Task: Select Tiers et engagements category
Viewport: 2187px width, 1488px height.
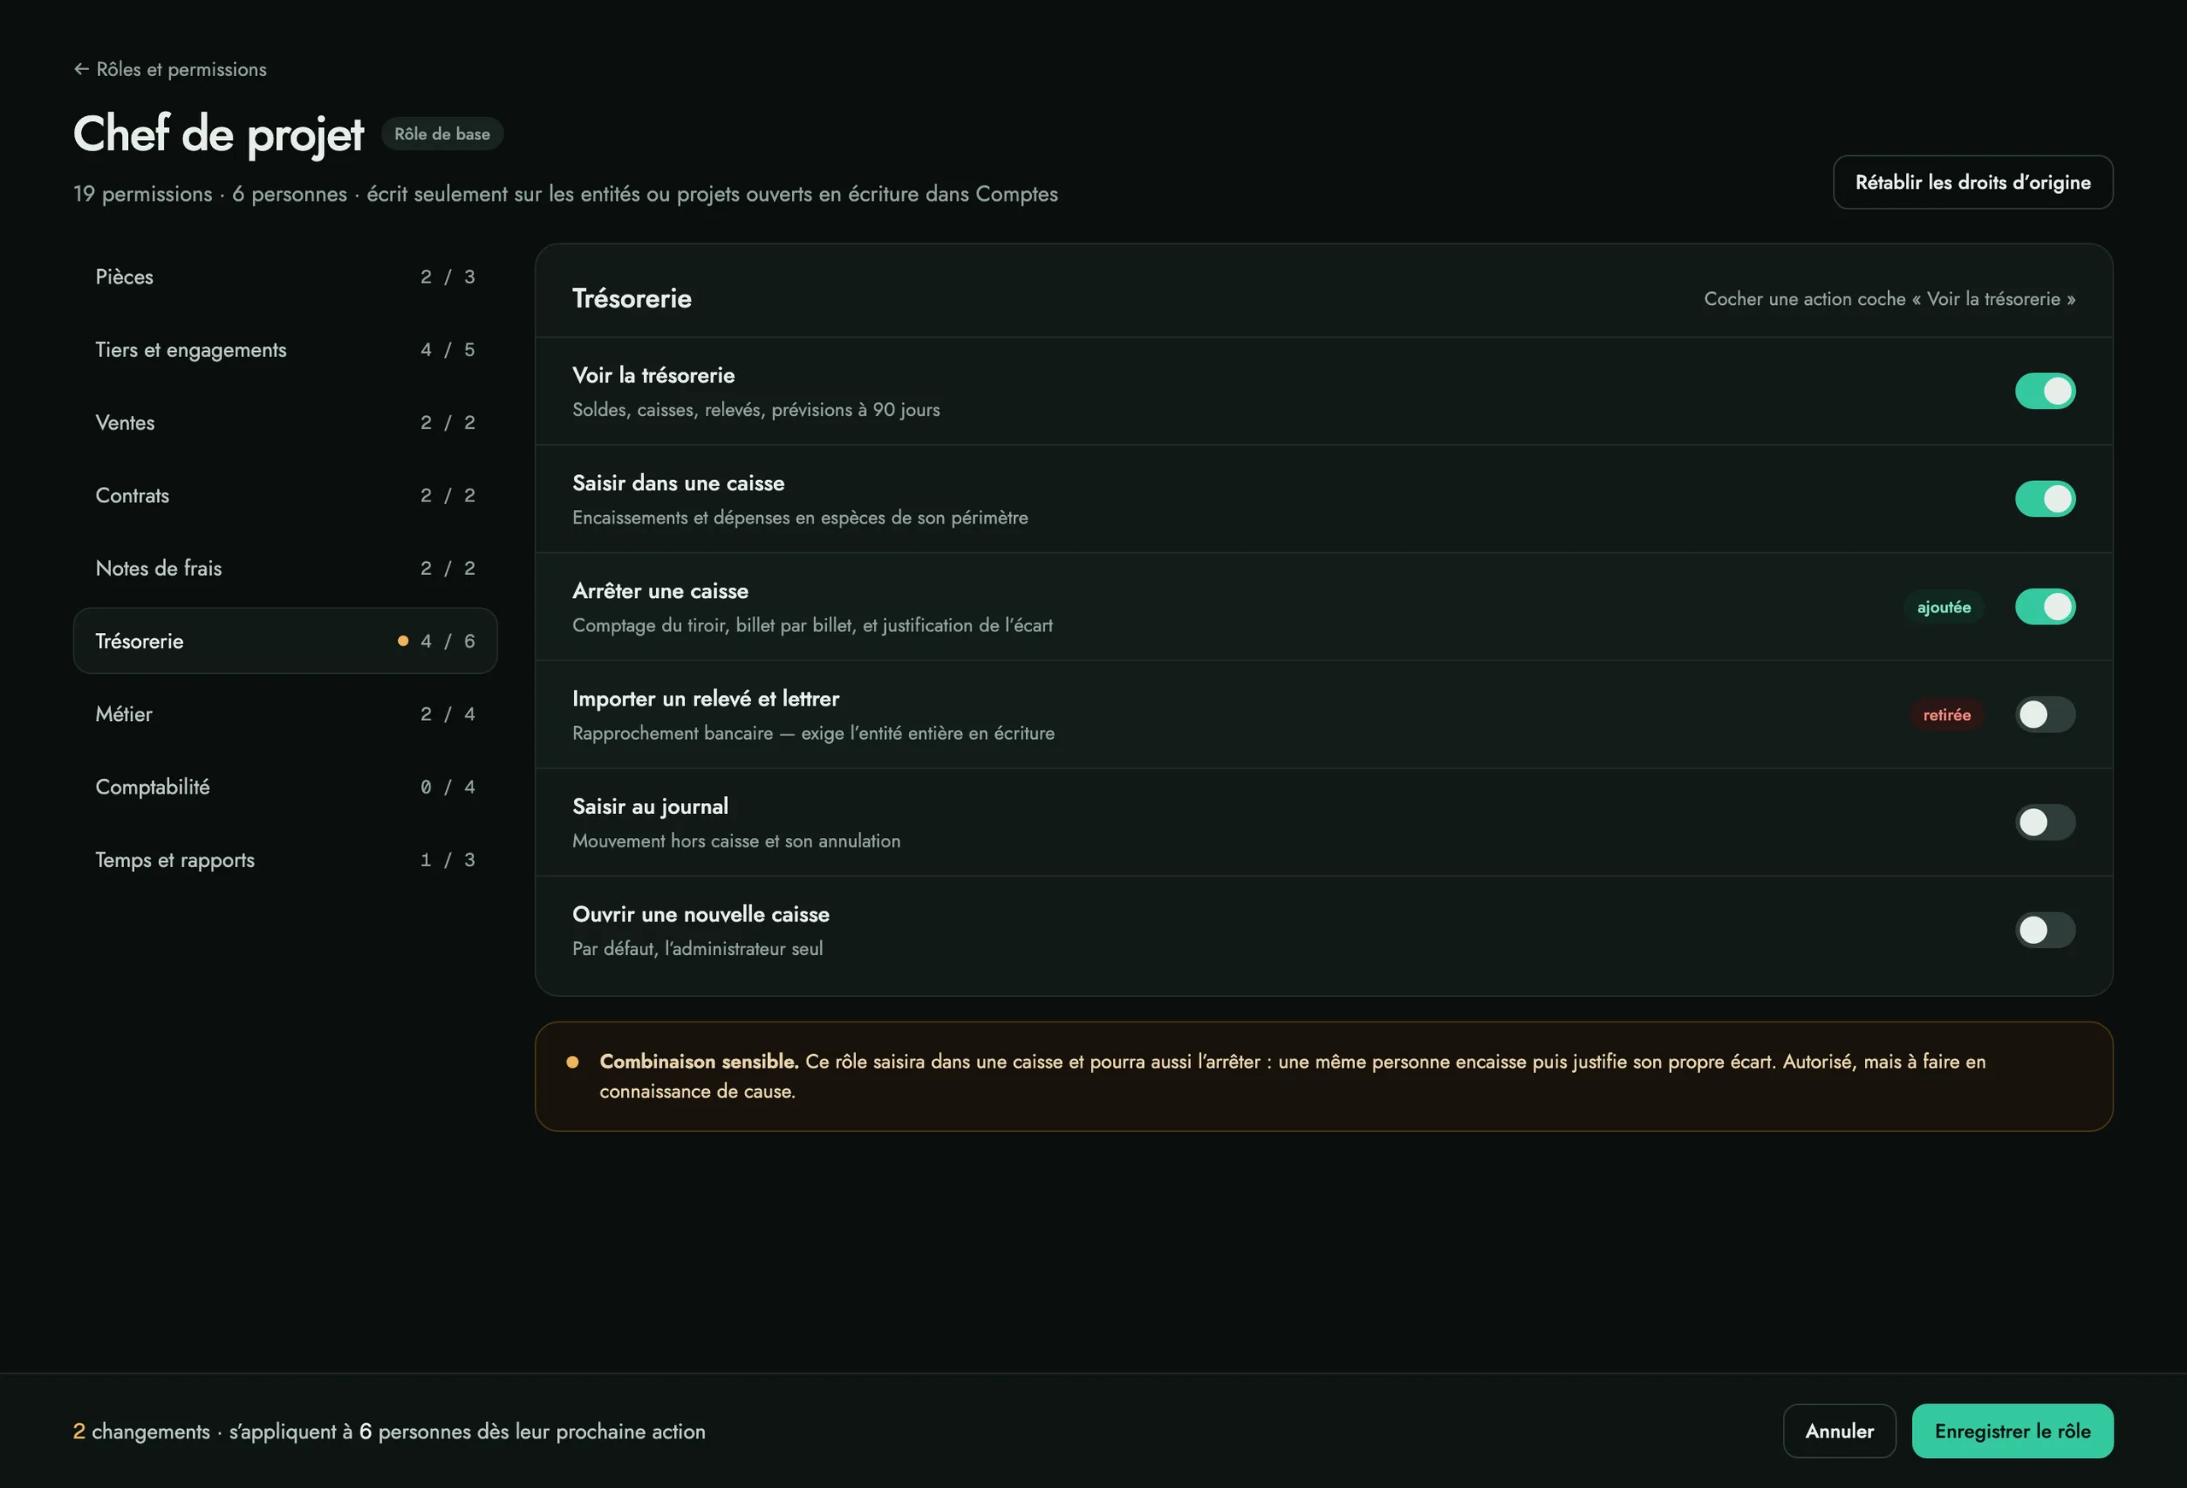Action: tap(285, 349)
